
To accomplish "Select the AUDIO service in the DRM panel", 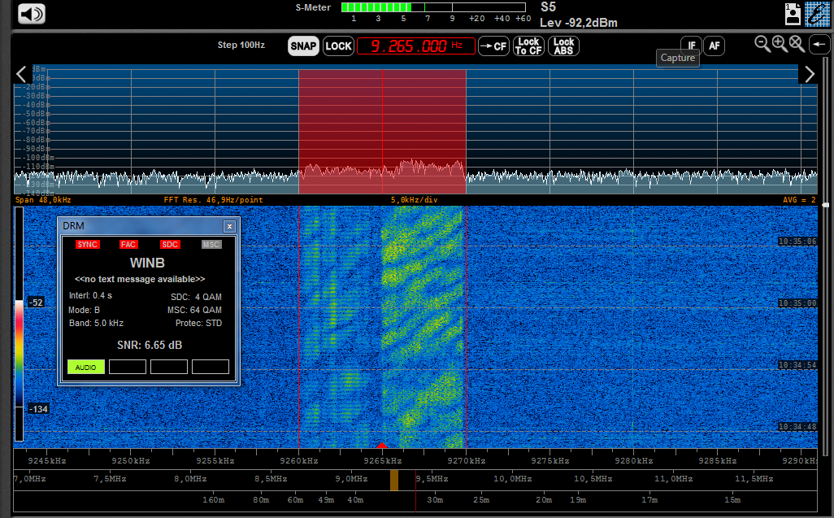I will point(85,367).
